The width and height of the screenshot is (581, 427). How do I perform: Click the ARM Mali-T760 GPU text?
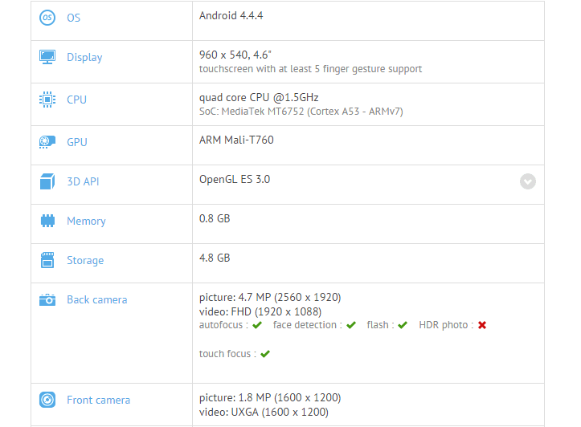tap(236, 140)
